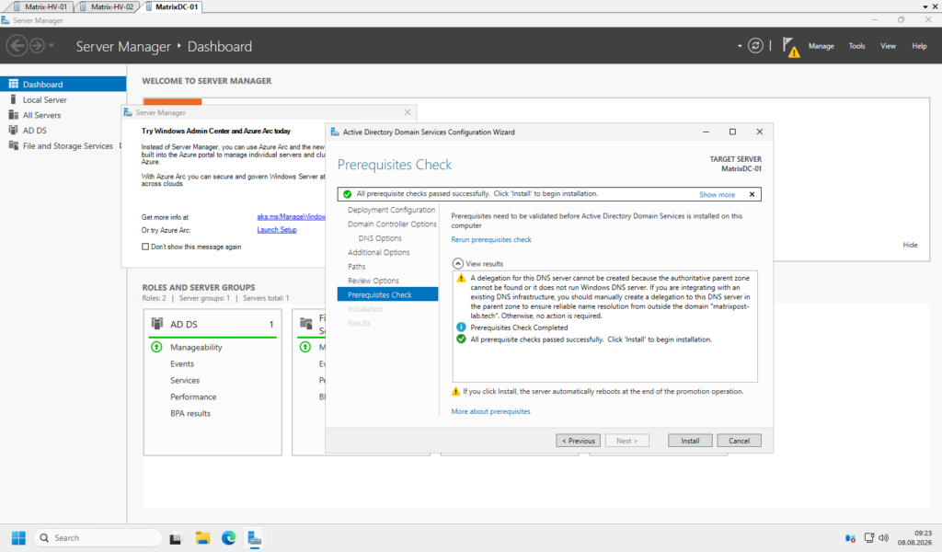Click the File and Storage tile manageability icon
The height and width of the screenshot is (552, 942).
coord(305,347)
